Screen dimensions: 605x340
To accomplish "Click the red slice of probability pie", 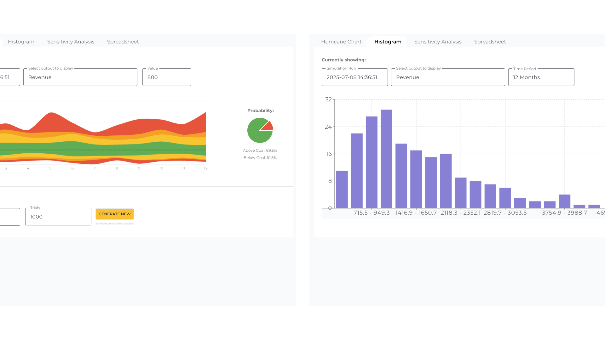I will click(x=268, y=127).
